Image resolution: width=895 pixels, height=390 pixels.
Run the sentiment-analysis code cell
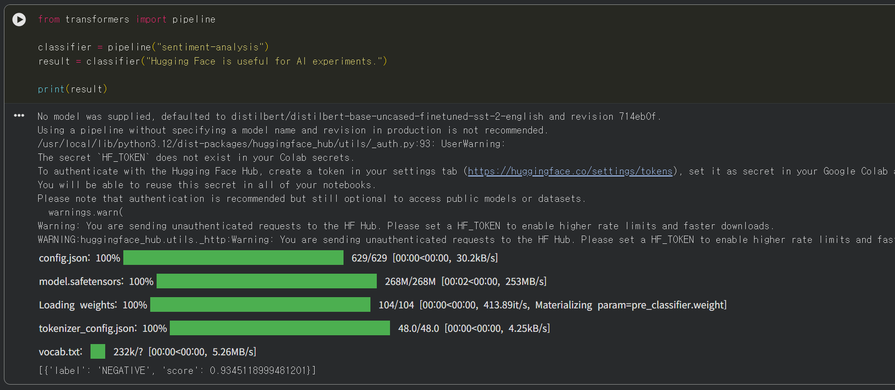tap(19, 20)
